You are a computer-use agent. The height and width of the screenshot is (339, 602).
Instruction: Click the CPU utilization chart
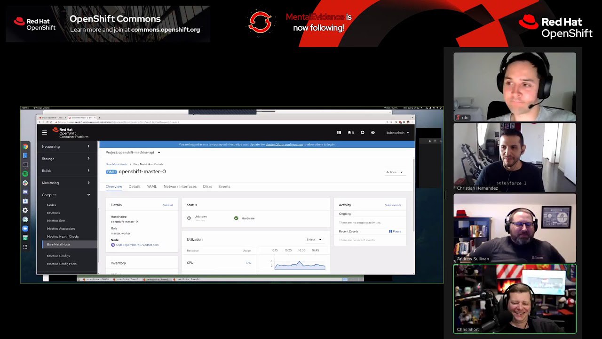300,265
